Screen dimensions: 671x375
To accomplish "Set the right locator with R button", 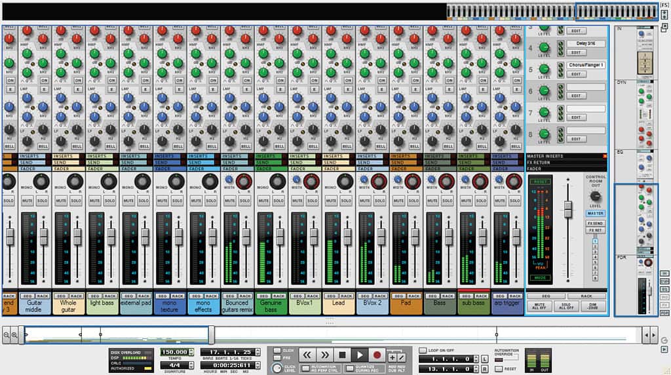I will click(x=484, y=368).
